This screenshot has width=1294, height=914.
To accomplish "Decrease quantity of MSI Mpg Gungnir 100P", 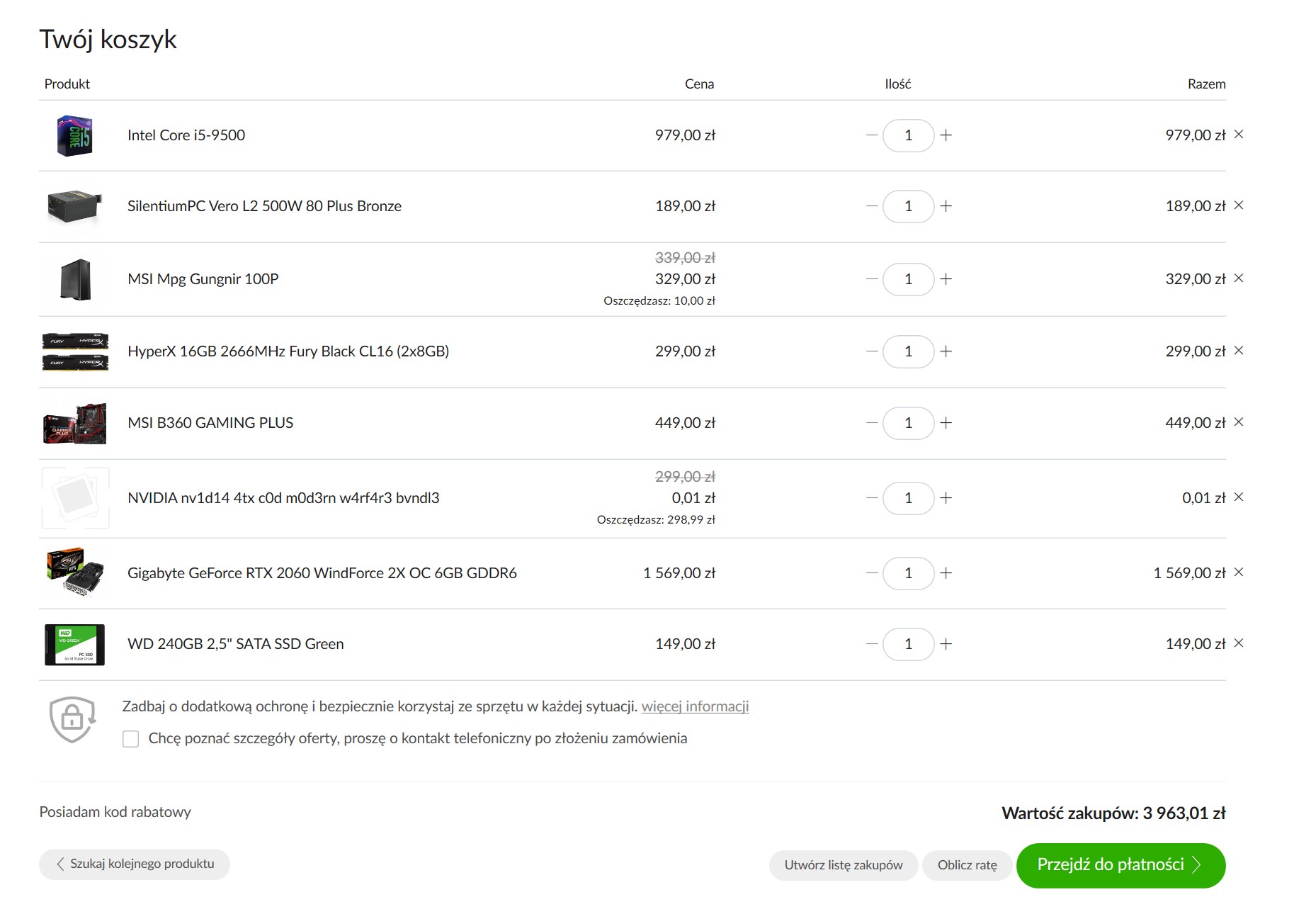I will point(872,279).
